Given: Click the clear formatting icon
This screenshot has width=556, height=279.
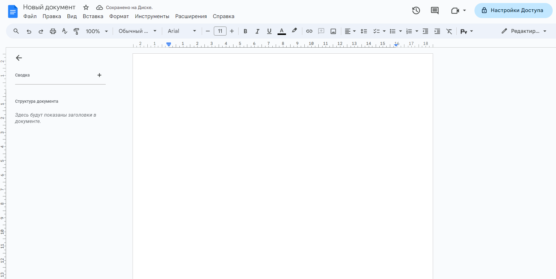Looking at the screenshot, I should point(449,31).
